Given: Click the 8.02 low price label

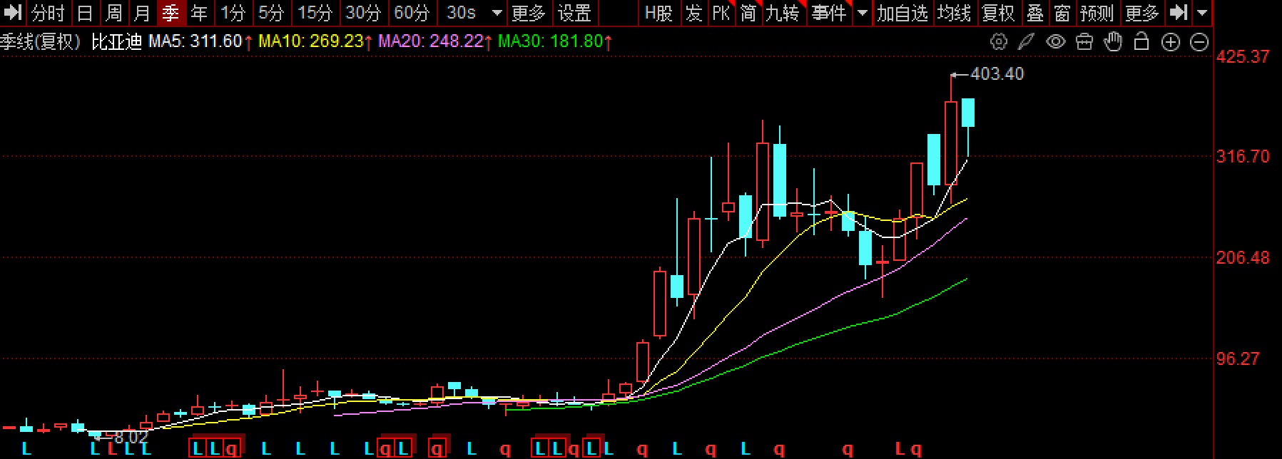Looking at the screenshot, I should tap(131, 437).
